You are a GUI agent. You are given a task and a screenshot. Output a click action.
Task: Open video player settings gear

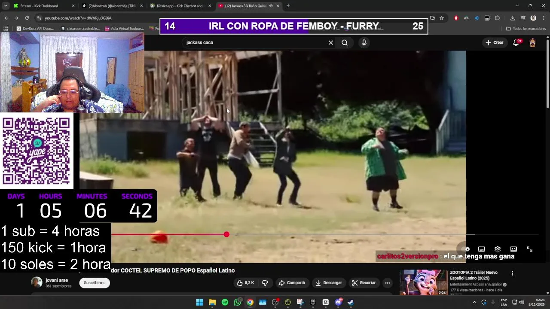[498, 249]
